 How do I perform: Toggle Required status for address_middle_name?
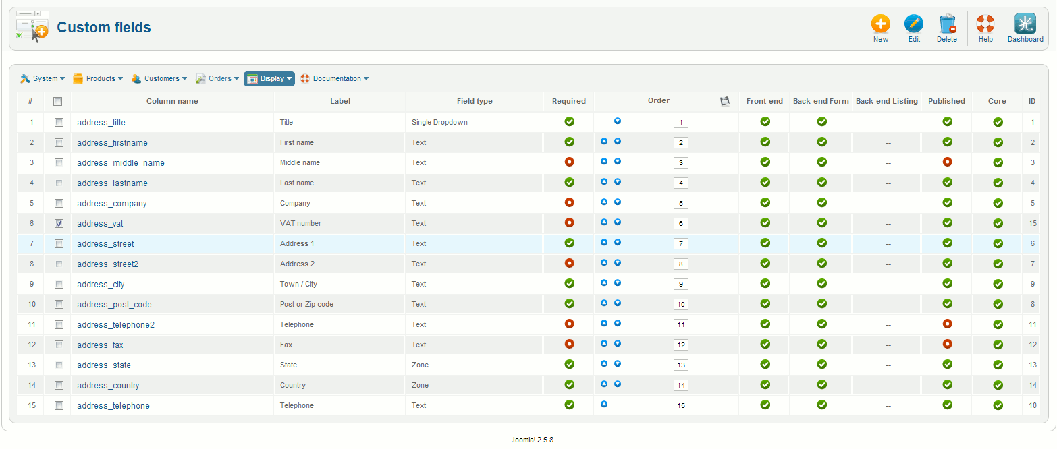pos(569,162)
